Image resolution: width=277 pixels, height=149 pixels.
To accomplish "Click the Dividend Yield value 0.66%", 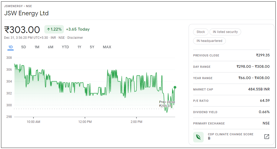I will (x=264, y=112).
